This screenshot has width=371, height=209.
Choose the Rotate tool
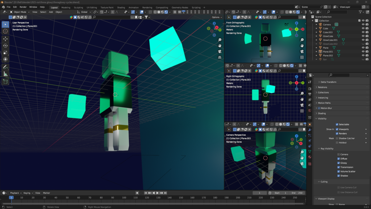(5, 45)
